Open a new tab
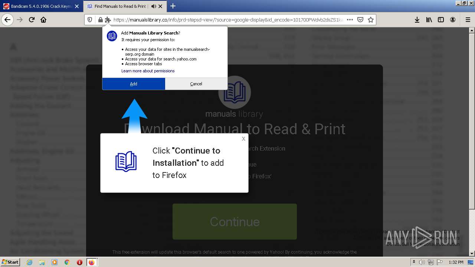 [173, 6]
